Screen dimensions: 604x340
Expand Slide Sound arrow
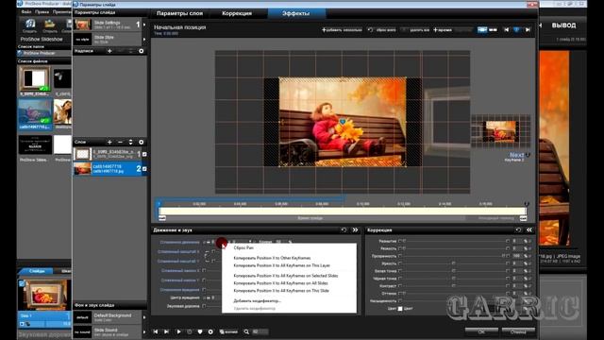[x=144, y=331]
